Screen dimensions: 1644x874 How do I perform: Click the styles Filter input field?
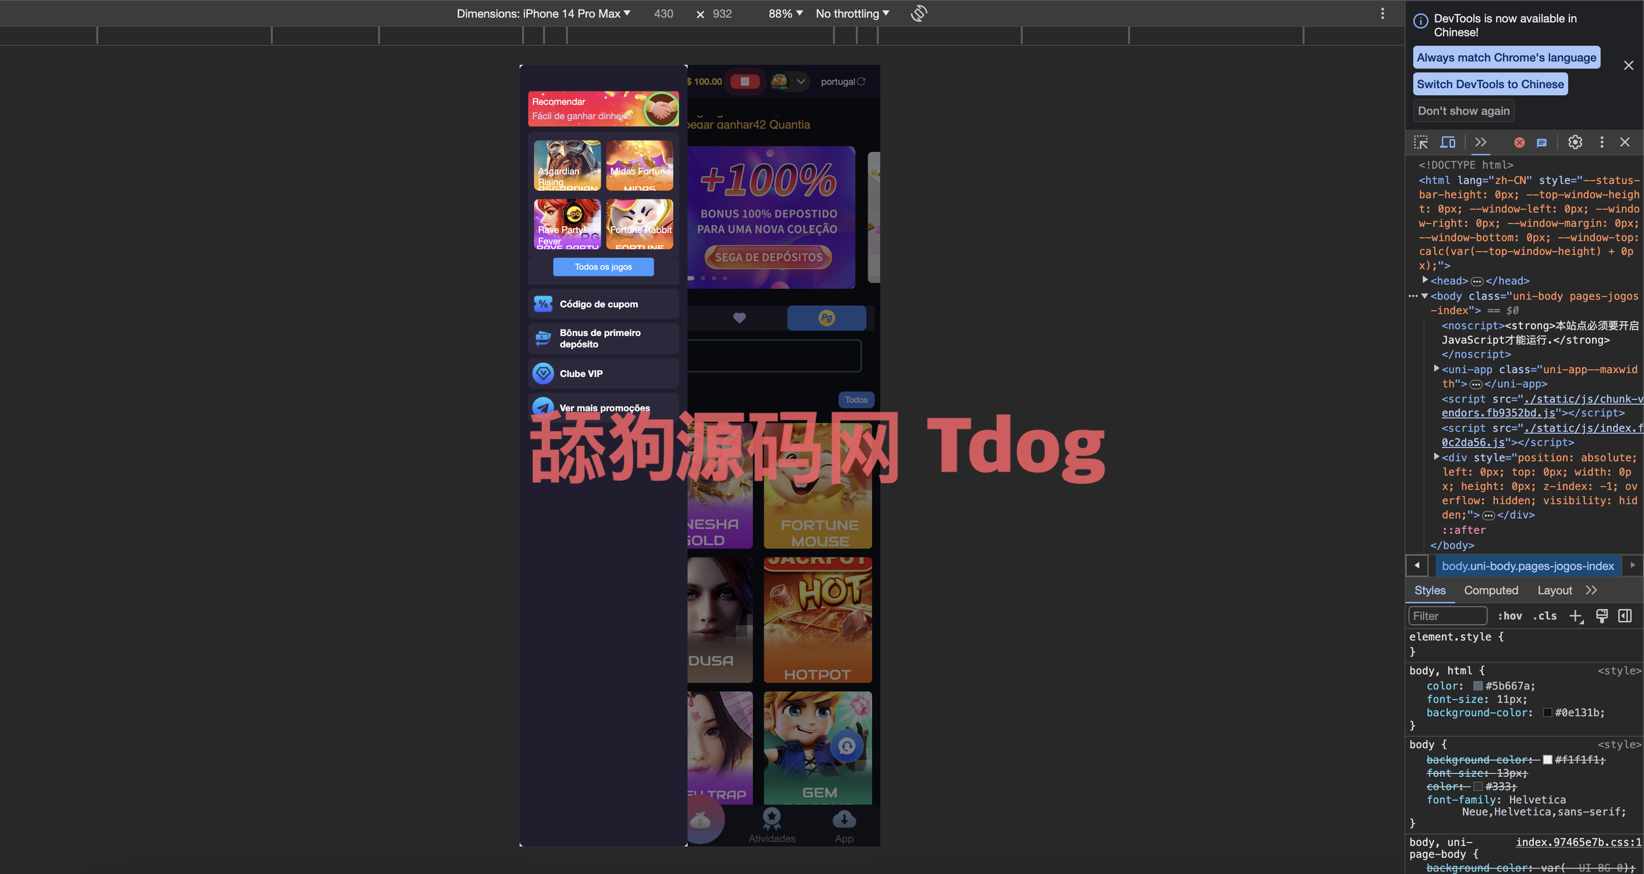pos(1447,615)
